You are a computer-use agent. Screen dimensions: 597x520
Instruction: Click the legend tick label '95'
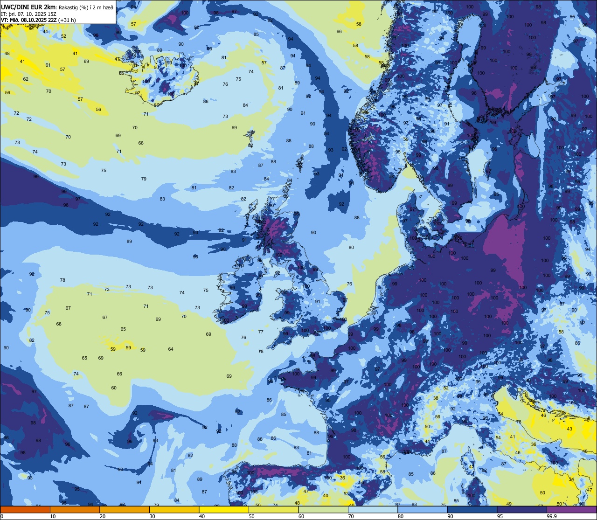(500, 516)
